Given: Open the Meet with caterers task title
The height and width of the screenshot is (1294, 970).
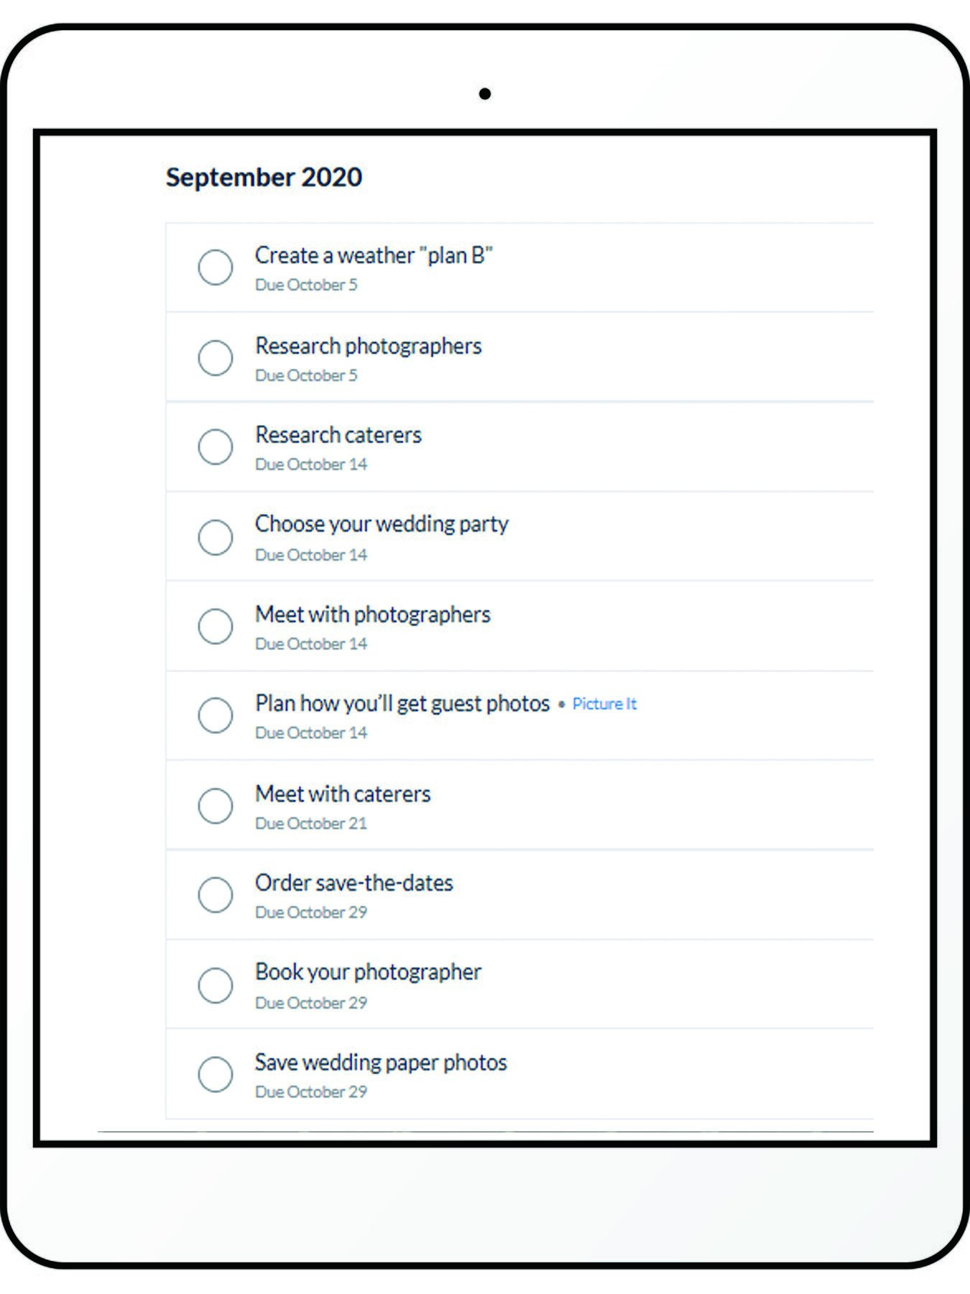Looking at the screenshot, I should click(x=343, y=794).
